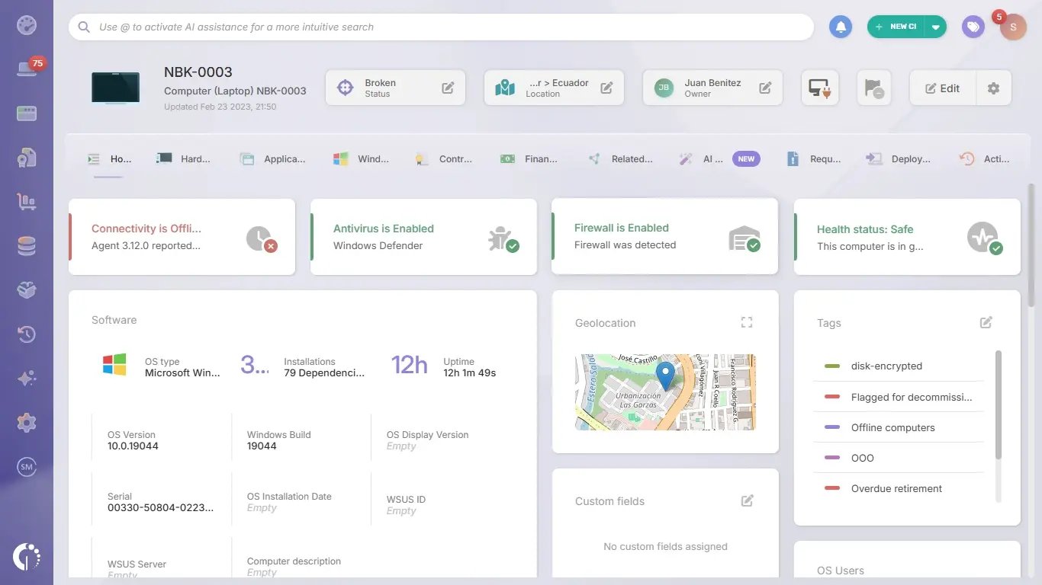The image size is (1042, 585).
Task: Open the user avatar with the 5 badge
Action: [x=1012, y=27]
